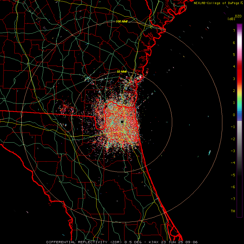Screen dimensions: 244x244
Task: Click the KJAX station identifier
Action: tap(154, 242)
